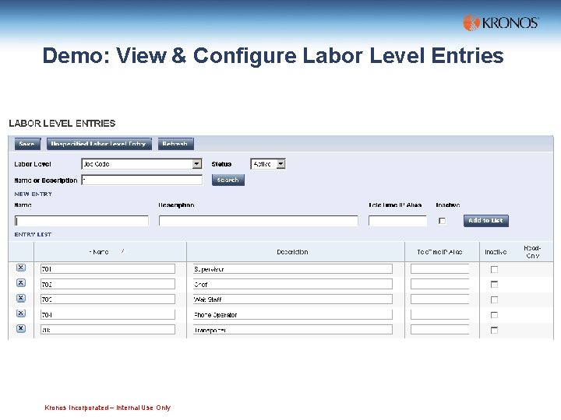Click the Add to List button
Viewport: 561px width, 420px height.
(x=486, y=221)
